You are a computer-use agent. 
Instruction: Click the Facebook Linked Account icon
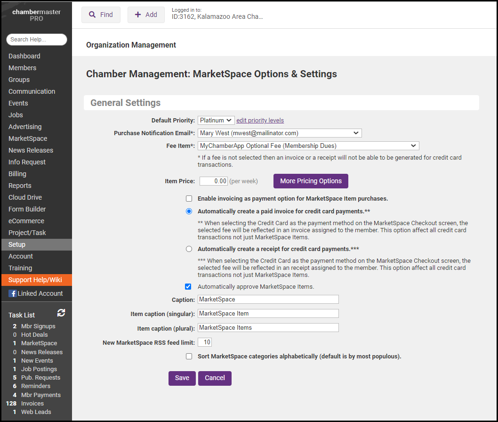coord(13,293)
